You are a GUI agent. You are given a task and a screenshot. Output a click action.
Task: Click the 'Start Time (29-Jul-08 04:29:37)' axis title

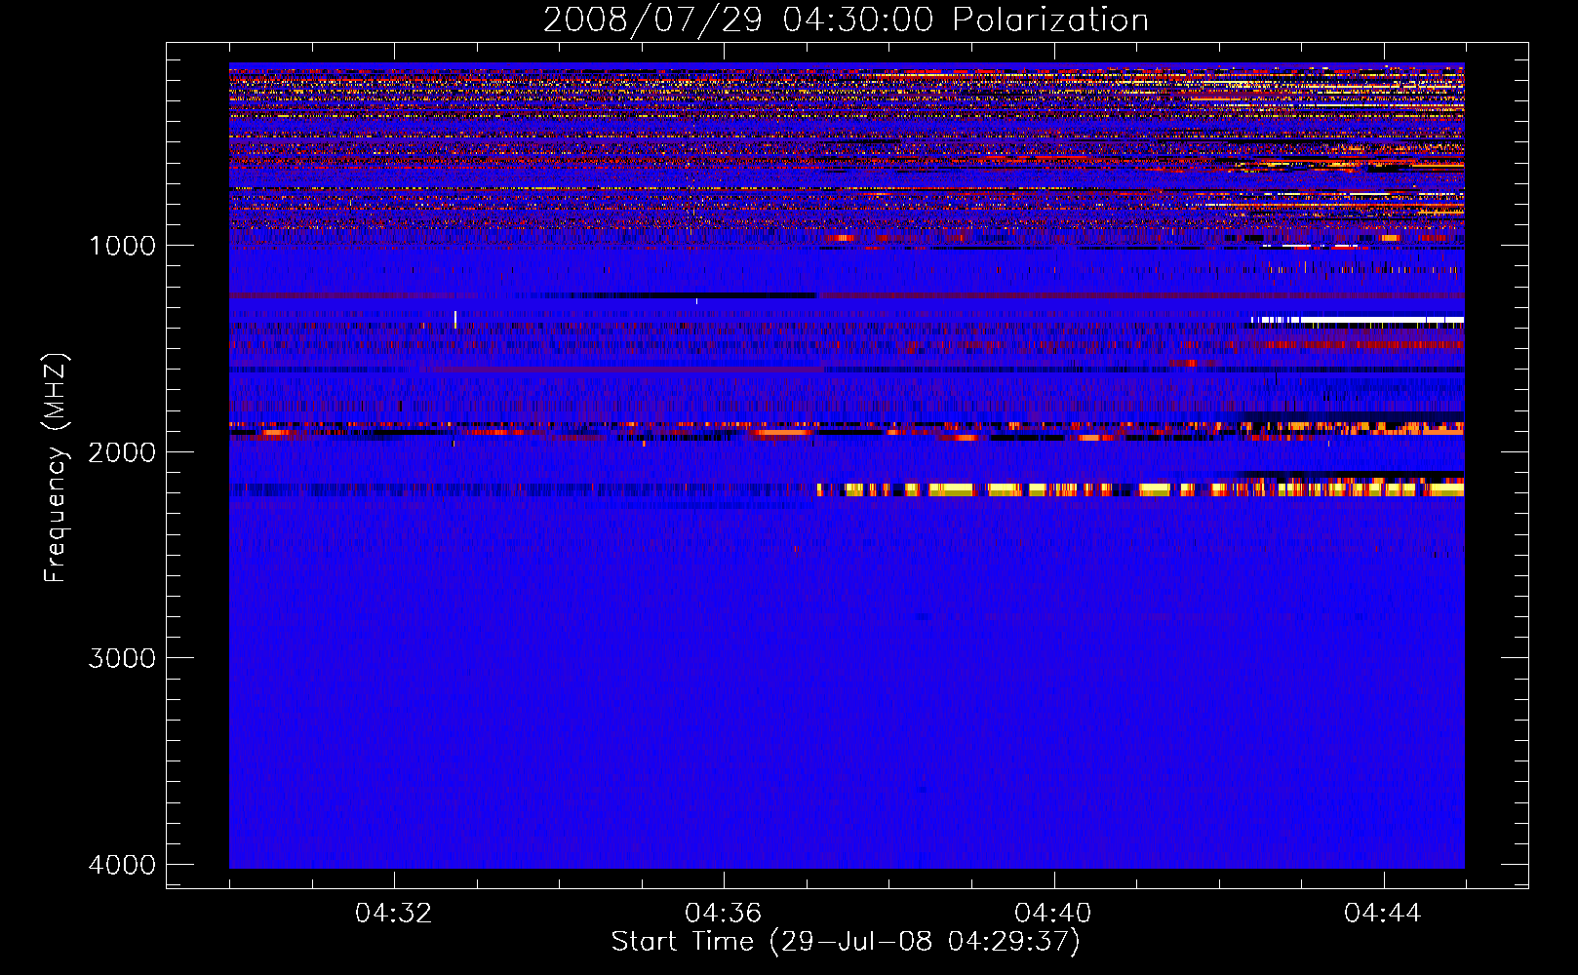[846, 942]
